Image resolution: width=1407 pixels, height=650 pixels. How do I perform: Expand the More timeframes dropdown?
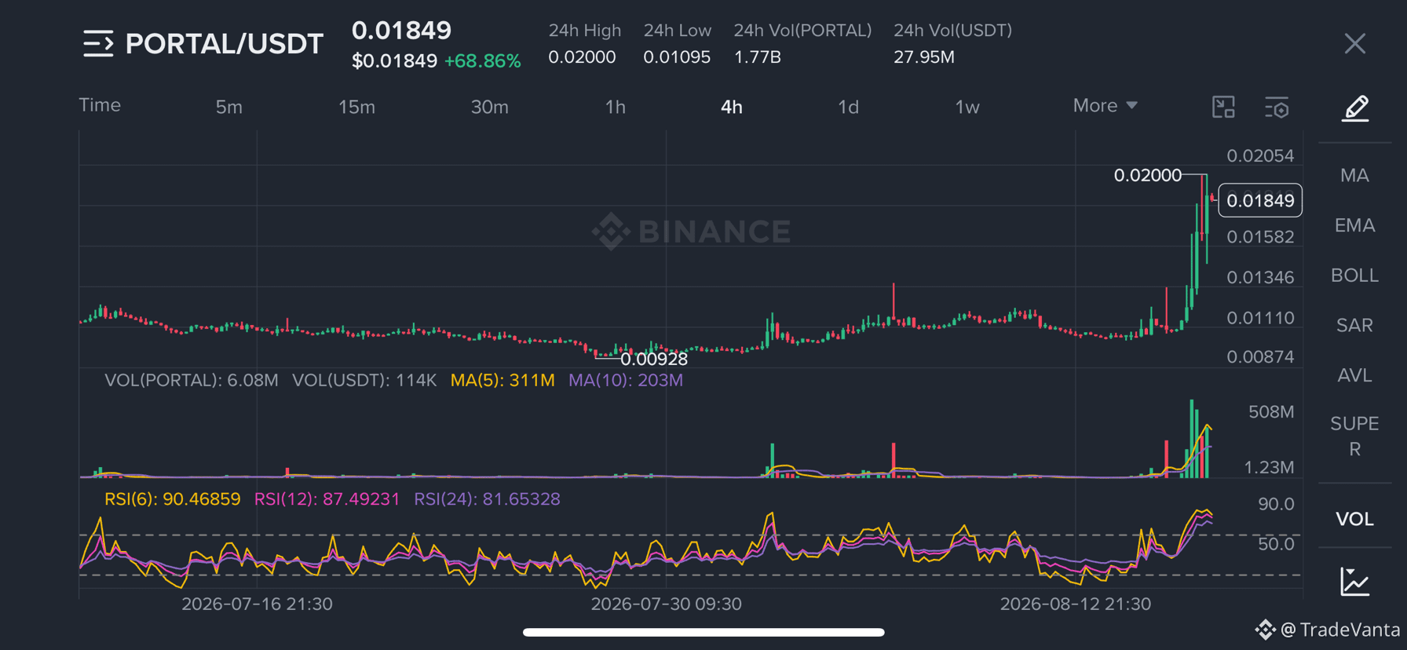pos(1105,105)
